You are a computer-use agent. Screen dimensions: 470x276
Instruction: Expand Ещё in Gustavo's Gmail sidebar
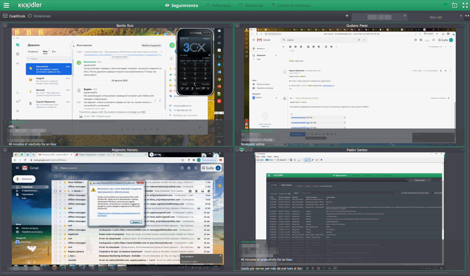click(257, 59)
